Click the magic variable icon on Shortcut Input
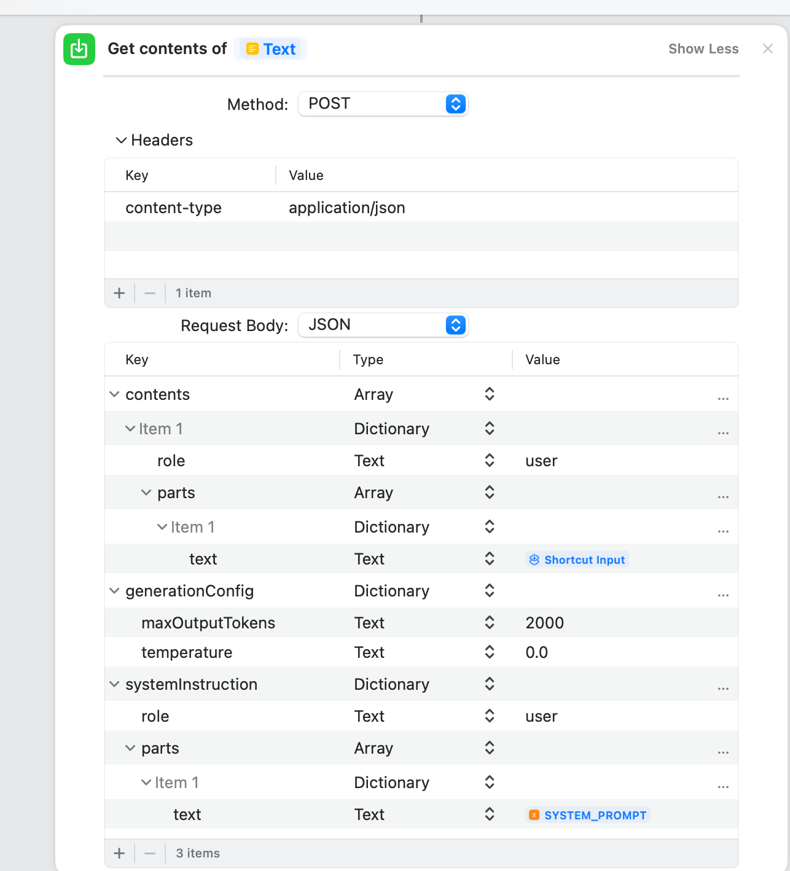Screen dimensions: 790x871 coord(534,560)
